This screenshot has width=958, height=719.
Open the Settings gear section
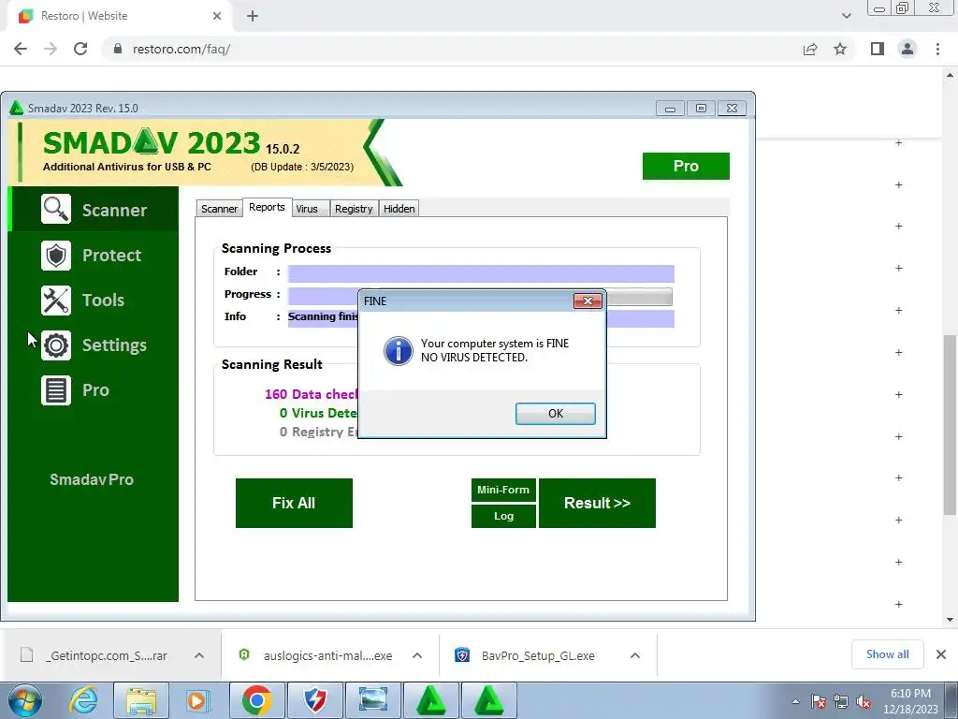[94, 345]
